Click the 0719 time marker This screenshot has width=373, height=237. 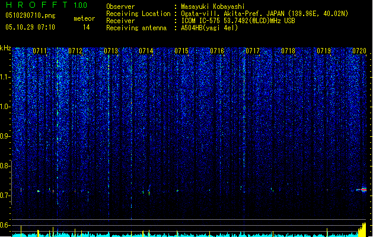[x=324, y=51]
